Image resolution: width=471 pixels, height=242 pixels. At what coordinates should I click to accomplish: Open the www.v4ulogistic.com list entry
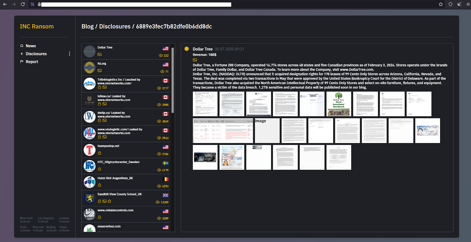pos(126,134)
